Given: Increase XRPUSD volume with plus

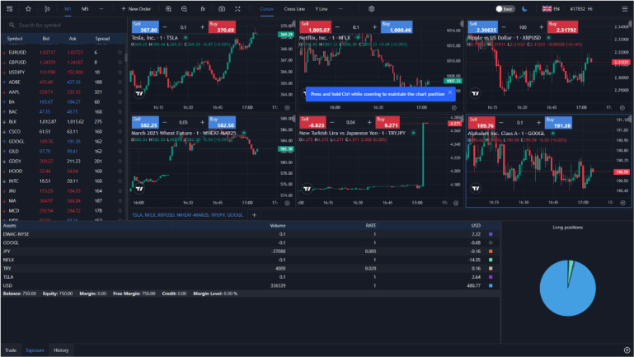Looking at the screenshot, I should pyautogui.click(x=541, y=27).
